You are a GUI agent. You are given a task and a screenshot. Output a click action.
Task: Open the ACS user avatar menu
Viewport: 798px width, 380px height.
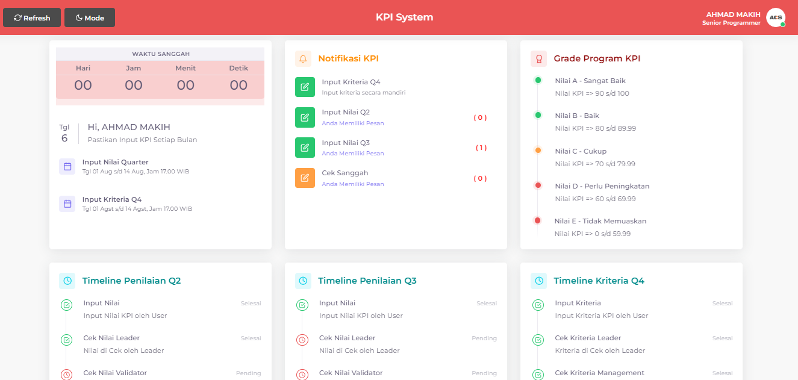click(776, 17)
